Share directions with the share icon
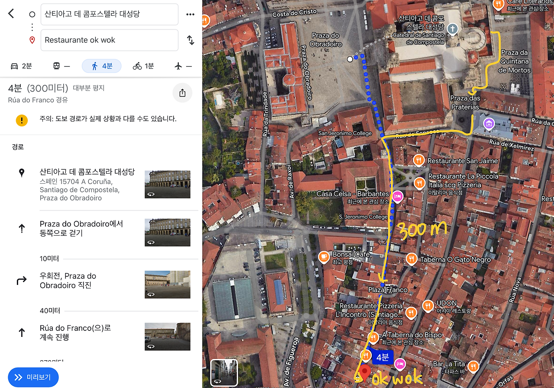 pos(182,93)
